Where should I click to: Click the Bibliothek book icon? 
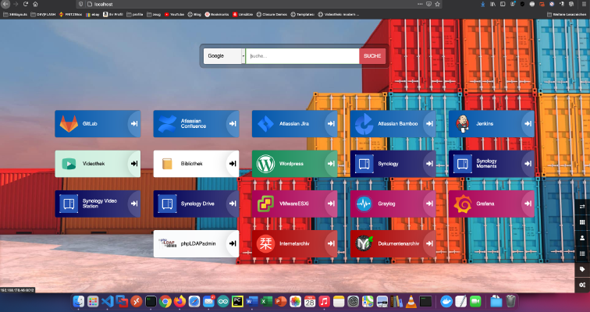[x=167, y=164]
